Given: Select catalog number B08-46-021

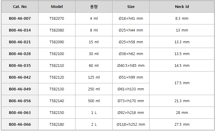Looking at the screenshot, I should 20,42.
